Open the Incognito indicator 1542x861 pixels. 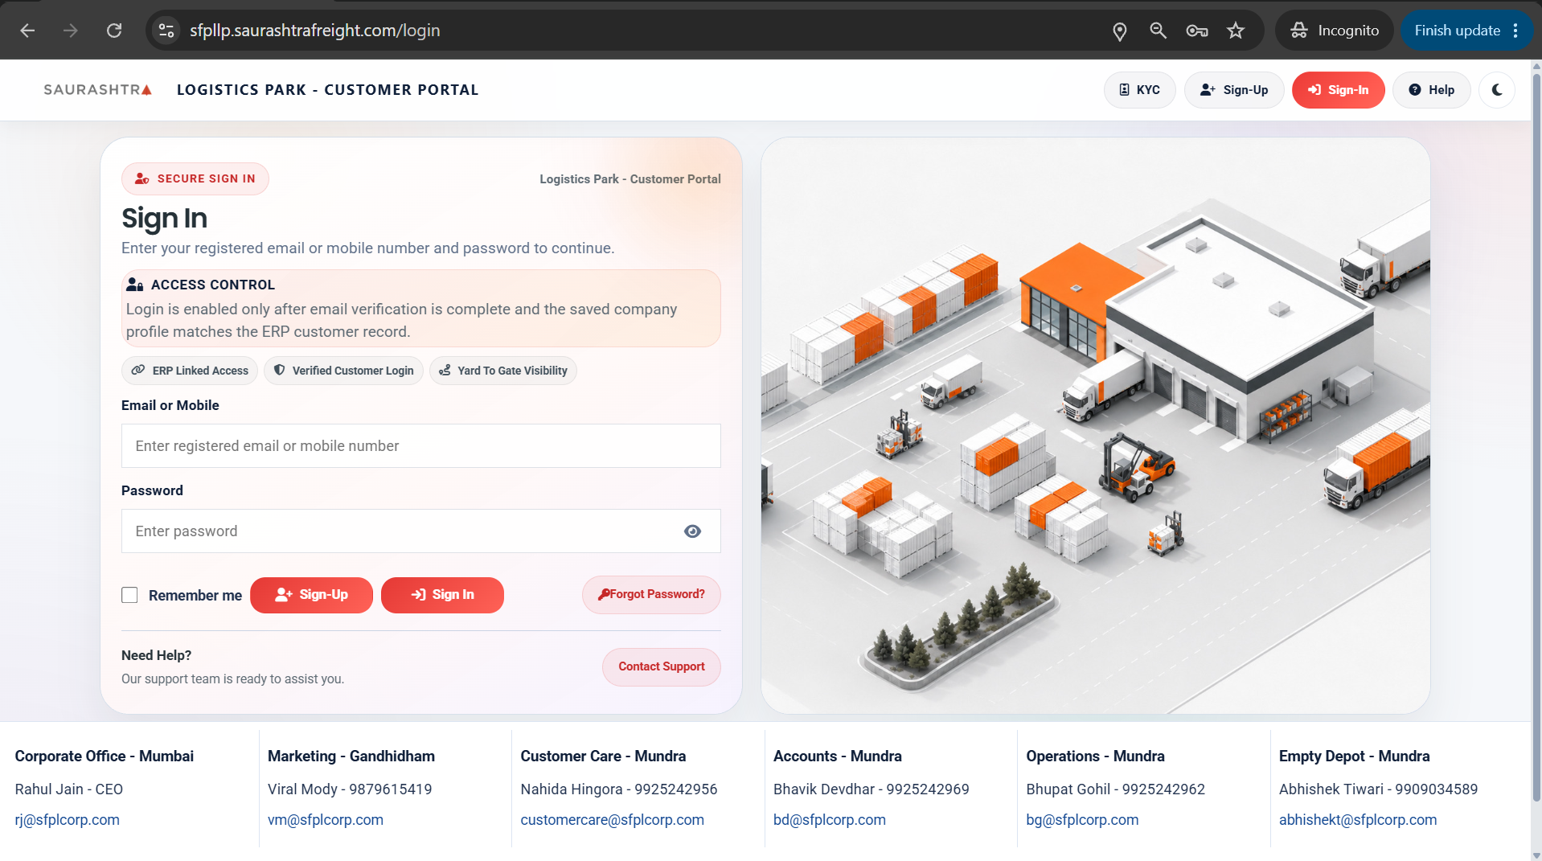coord(1335,31)
